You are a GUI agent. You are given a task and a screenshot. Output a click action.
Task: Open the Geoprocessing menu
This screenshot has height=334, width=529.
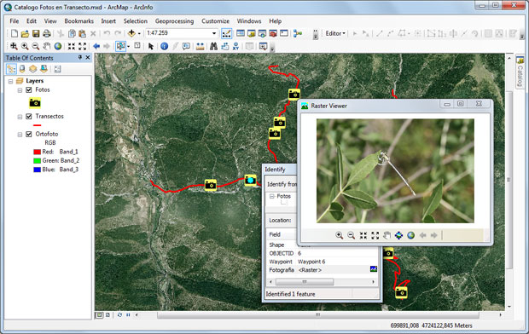tap(174, 21)
